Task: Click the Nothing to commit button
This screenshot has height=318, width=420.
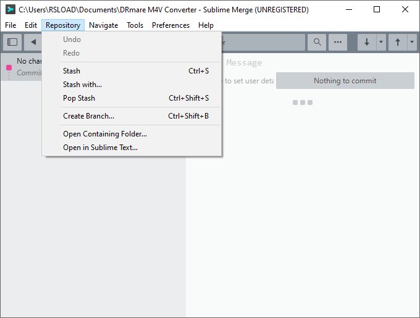Action: [x=345, y=80]
